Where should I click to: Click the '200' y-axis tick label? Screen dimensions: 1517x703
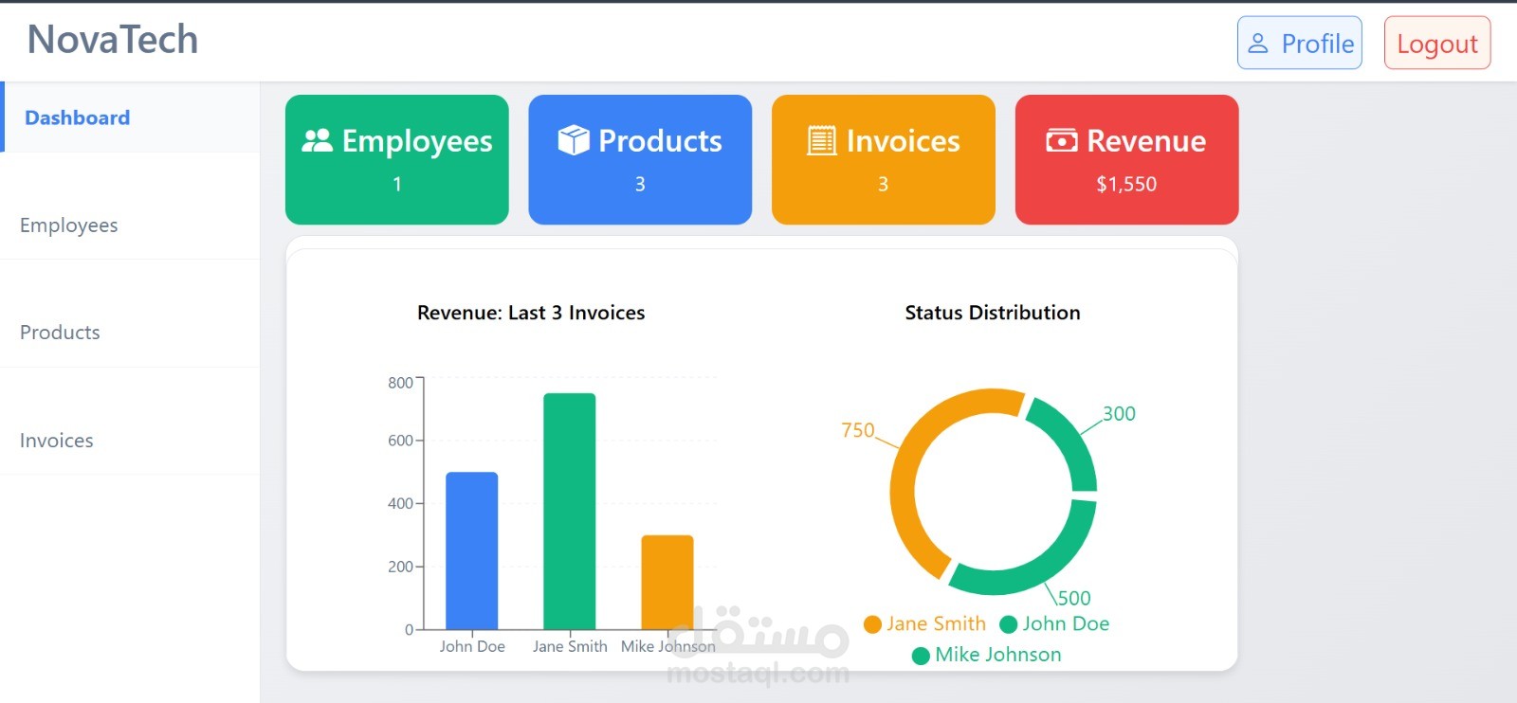(400, 567)
